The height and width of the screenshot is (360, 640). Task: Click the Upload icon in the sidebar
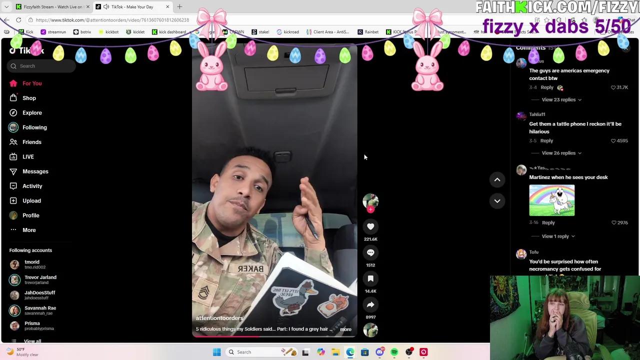click(13, 200)
